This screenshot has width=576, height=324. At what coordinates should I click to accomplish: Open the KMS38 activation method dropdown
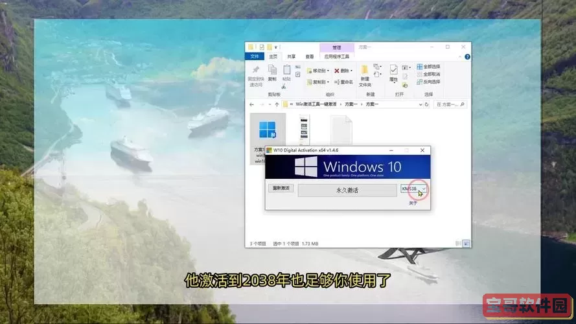[413, 189]
